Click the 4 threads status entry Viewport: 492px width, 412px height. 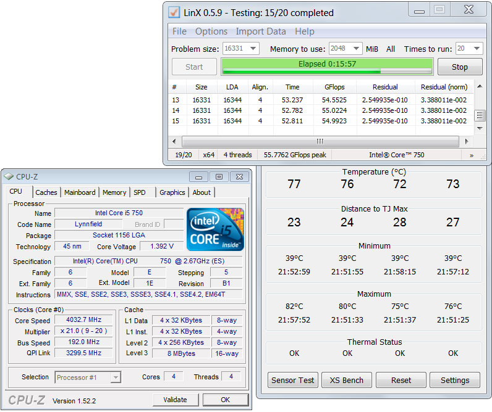tap(237, 155)
